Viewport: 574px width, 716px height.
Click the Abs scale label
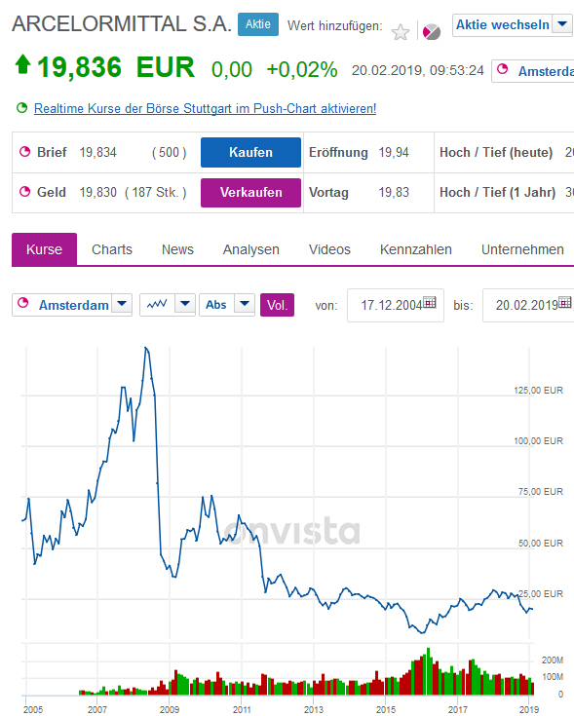[x=216, y=305]
